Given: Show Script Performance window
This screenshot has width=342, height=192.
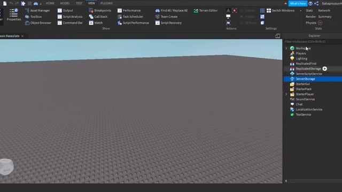Looking at the screenshot, I should 133,23.
